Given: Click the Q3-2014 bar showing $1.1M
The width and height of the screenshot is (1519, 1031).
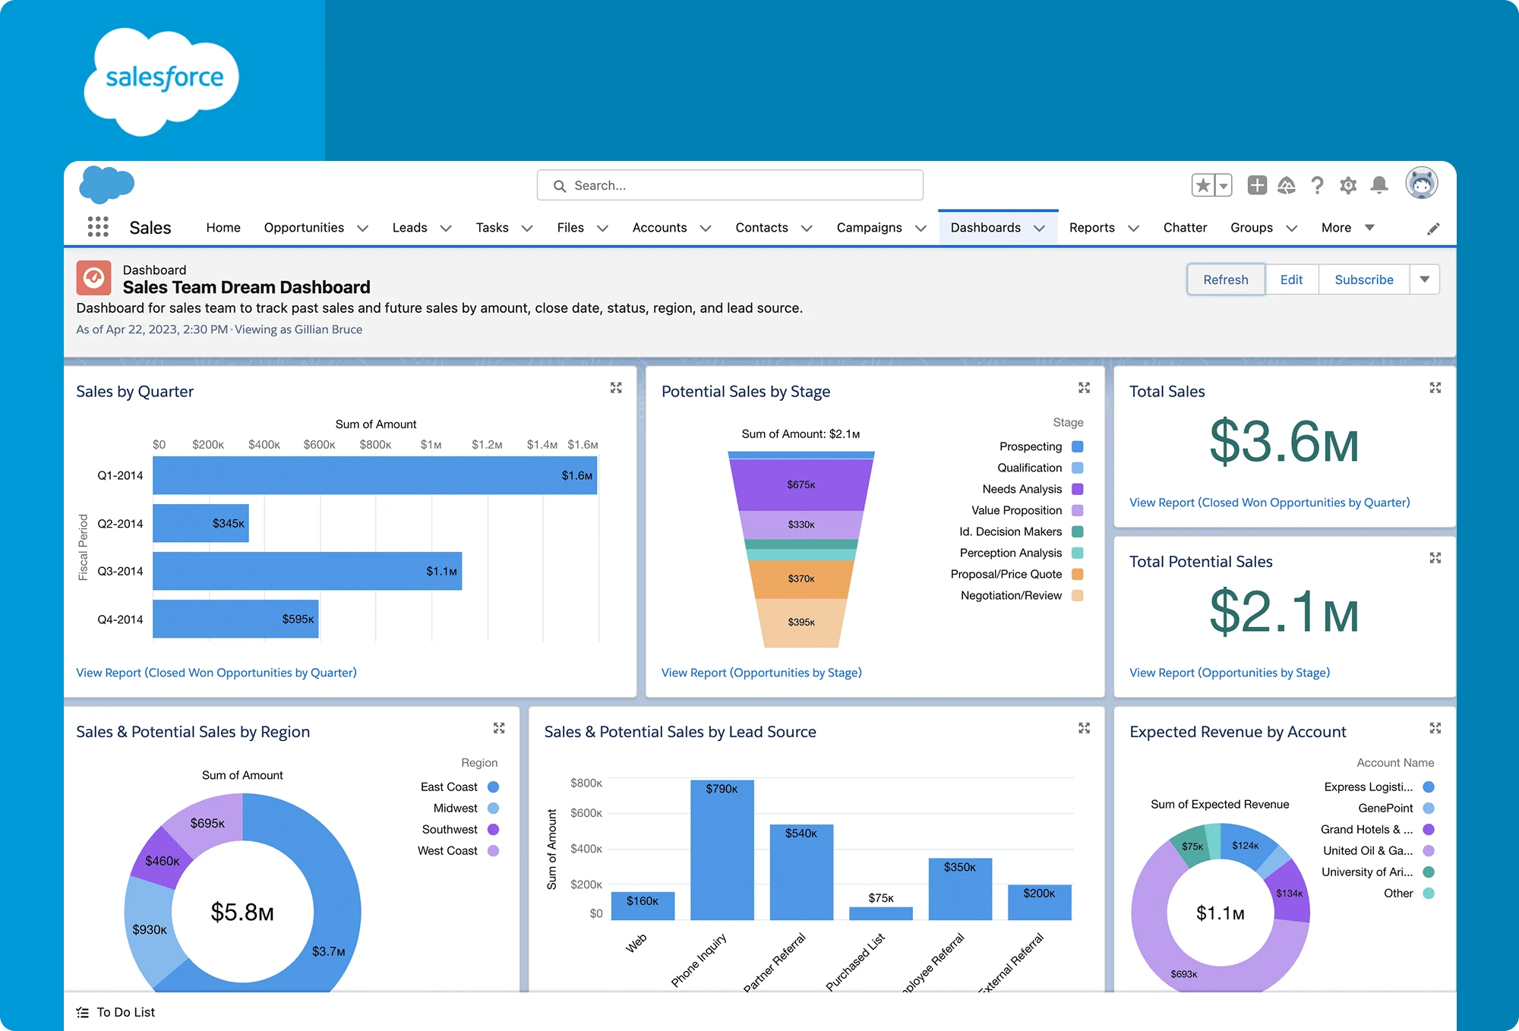Looking at the screenshot, I should (308, 571).
